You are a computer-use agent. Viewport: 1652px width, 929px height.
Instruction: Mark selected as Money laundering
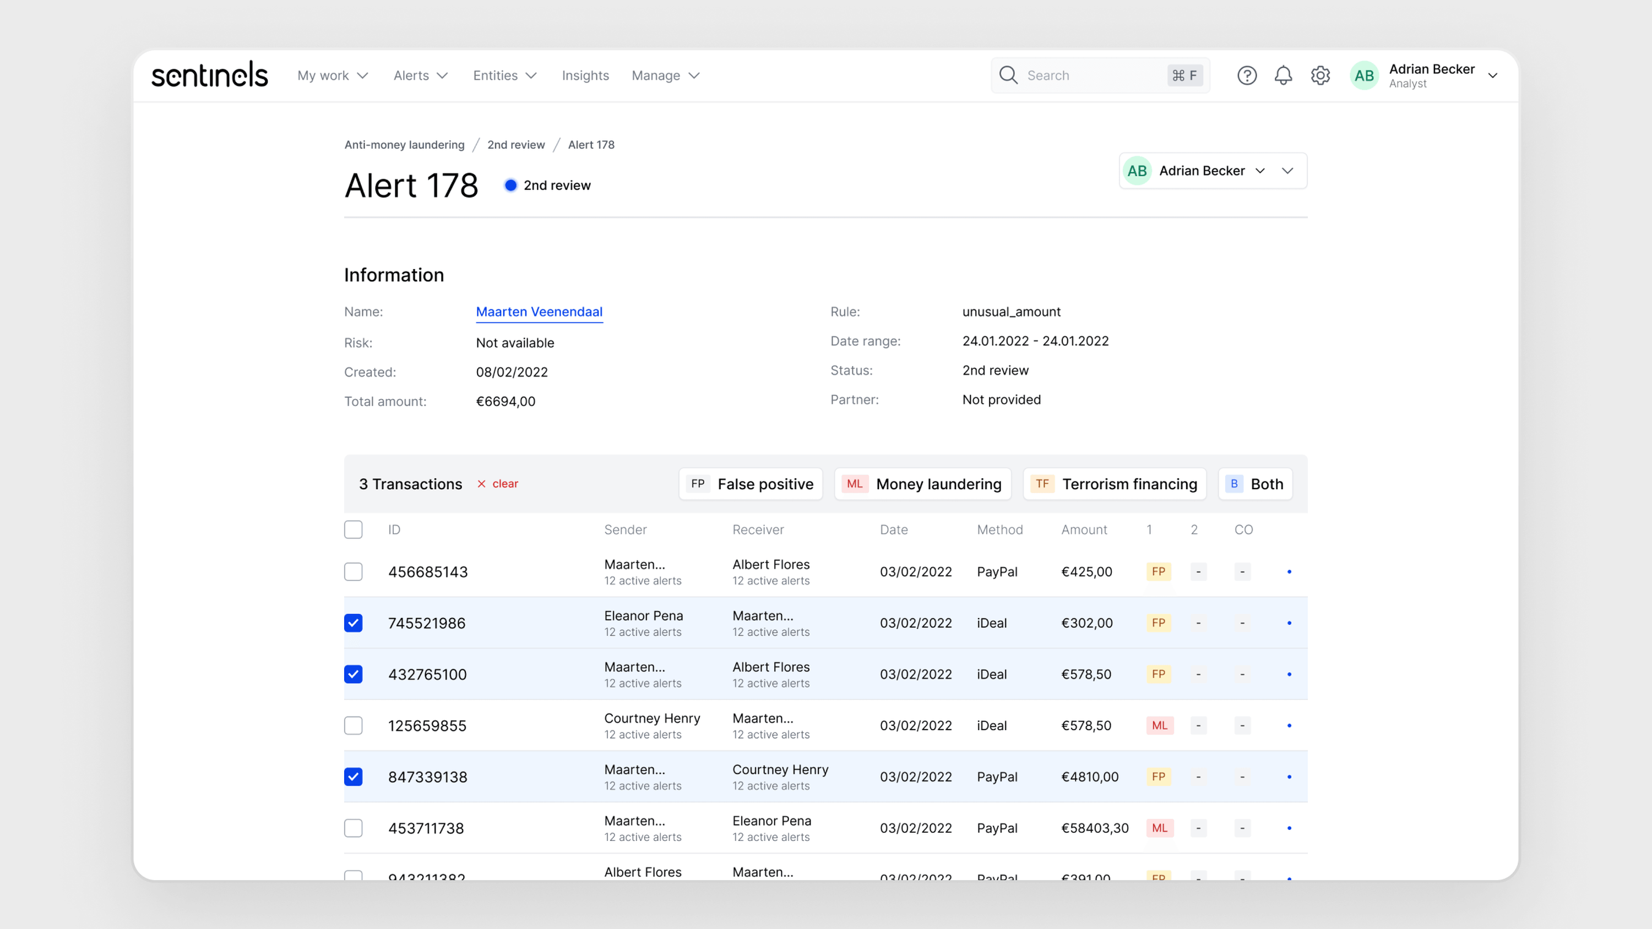[x=922, y=483]
